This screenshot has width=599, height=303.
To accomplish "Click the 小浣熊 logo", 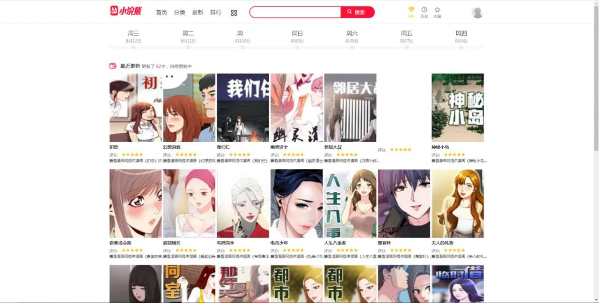I will (x=126, y=11).
